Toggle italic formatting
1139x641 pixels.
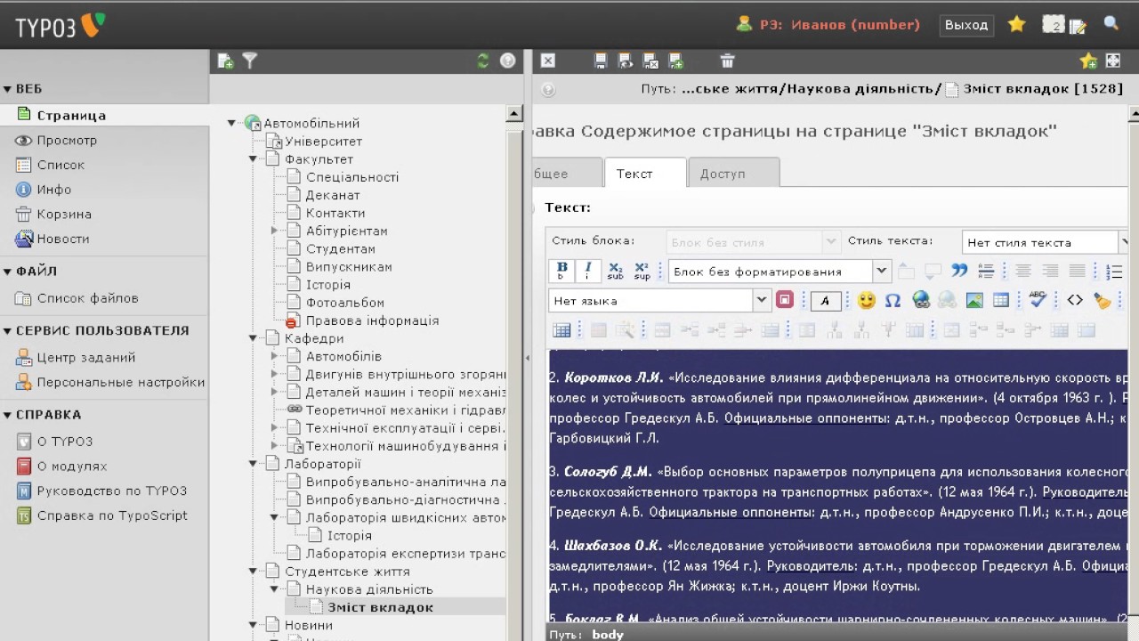[x=587, y=271]
